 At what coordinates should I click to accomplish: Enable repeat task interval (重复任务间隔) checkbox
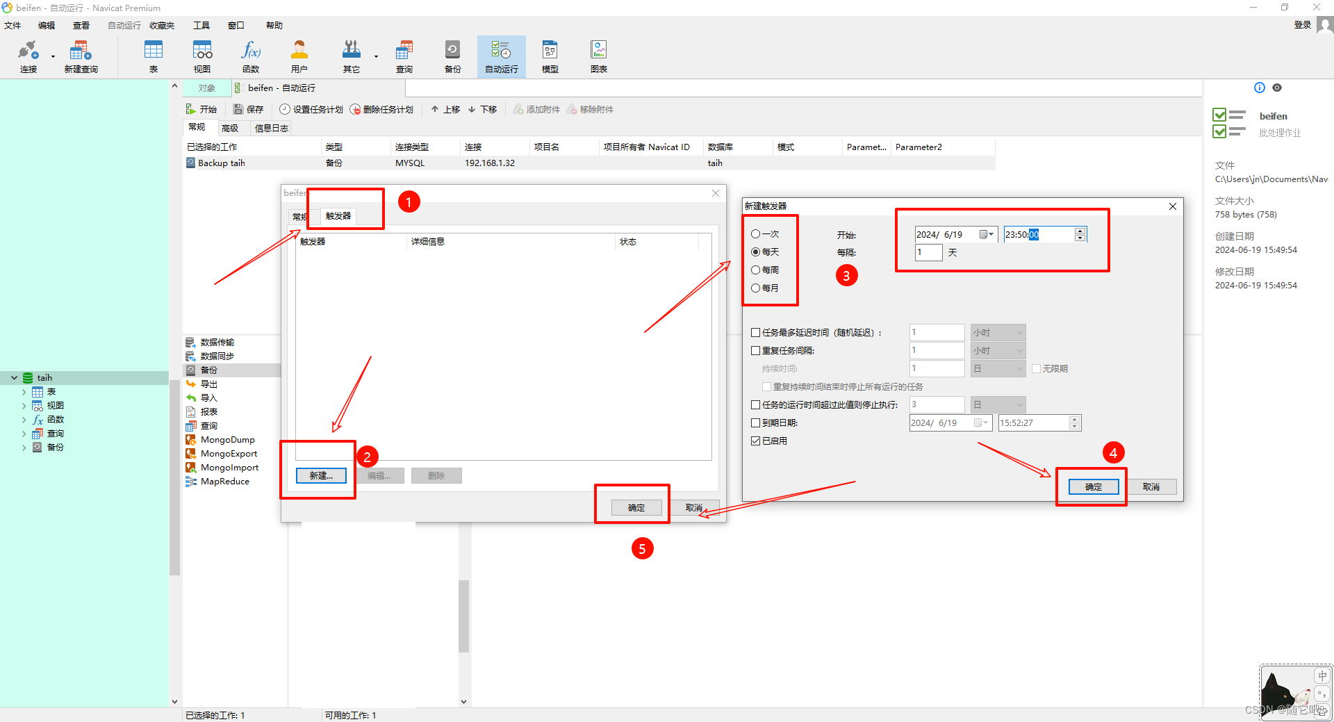[756, 351]
